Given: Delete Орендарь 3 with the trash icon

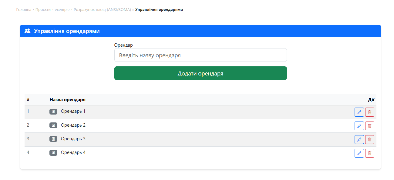Looking at the screenshot, I should [x=370, y=139].
